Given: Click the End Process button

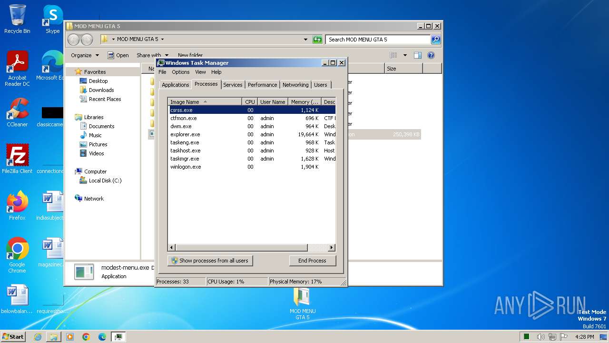Looking at the screenshot, I should point(312,261).
